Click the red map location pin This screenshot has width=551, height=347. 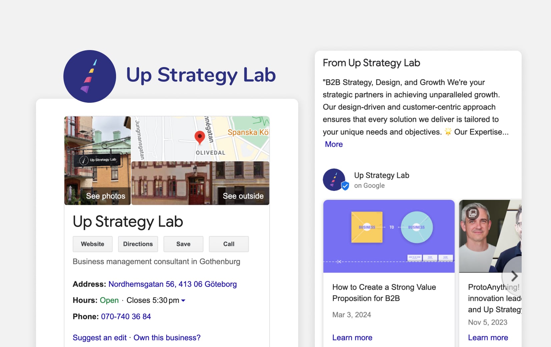coord(200,137)
